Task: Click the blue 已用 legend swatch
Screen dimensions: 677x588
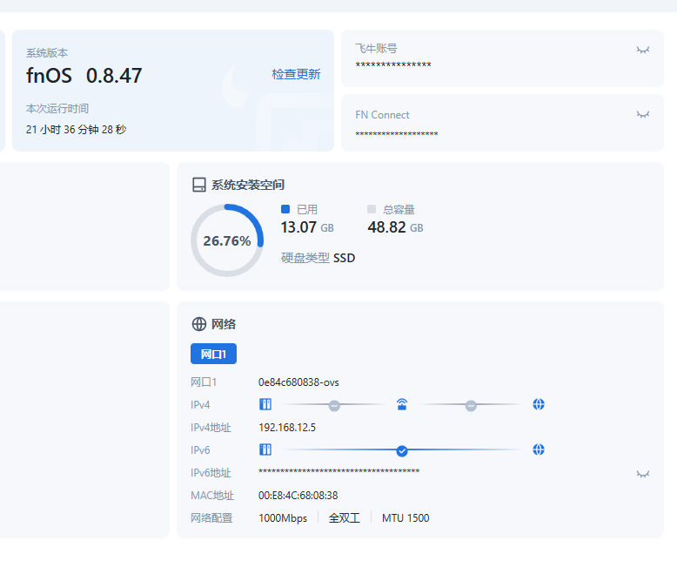Action: pyautogui.click(x=285, y=209)
